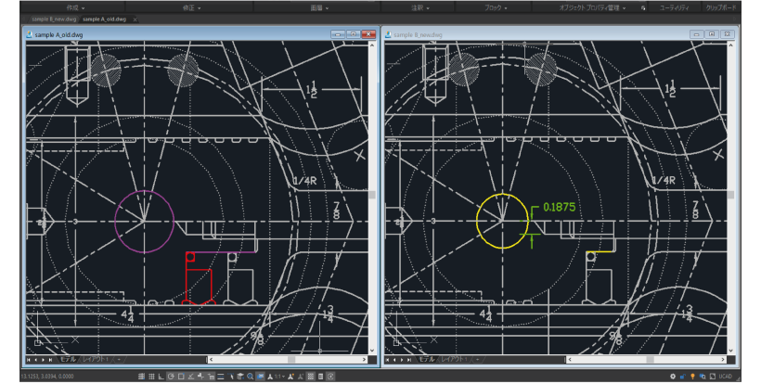Select モデル tab in sample B_new window
Screen dimensions: 761x384
pyautogui.click(x=427, y=359)
